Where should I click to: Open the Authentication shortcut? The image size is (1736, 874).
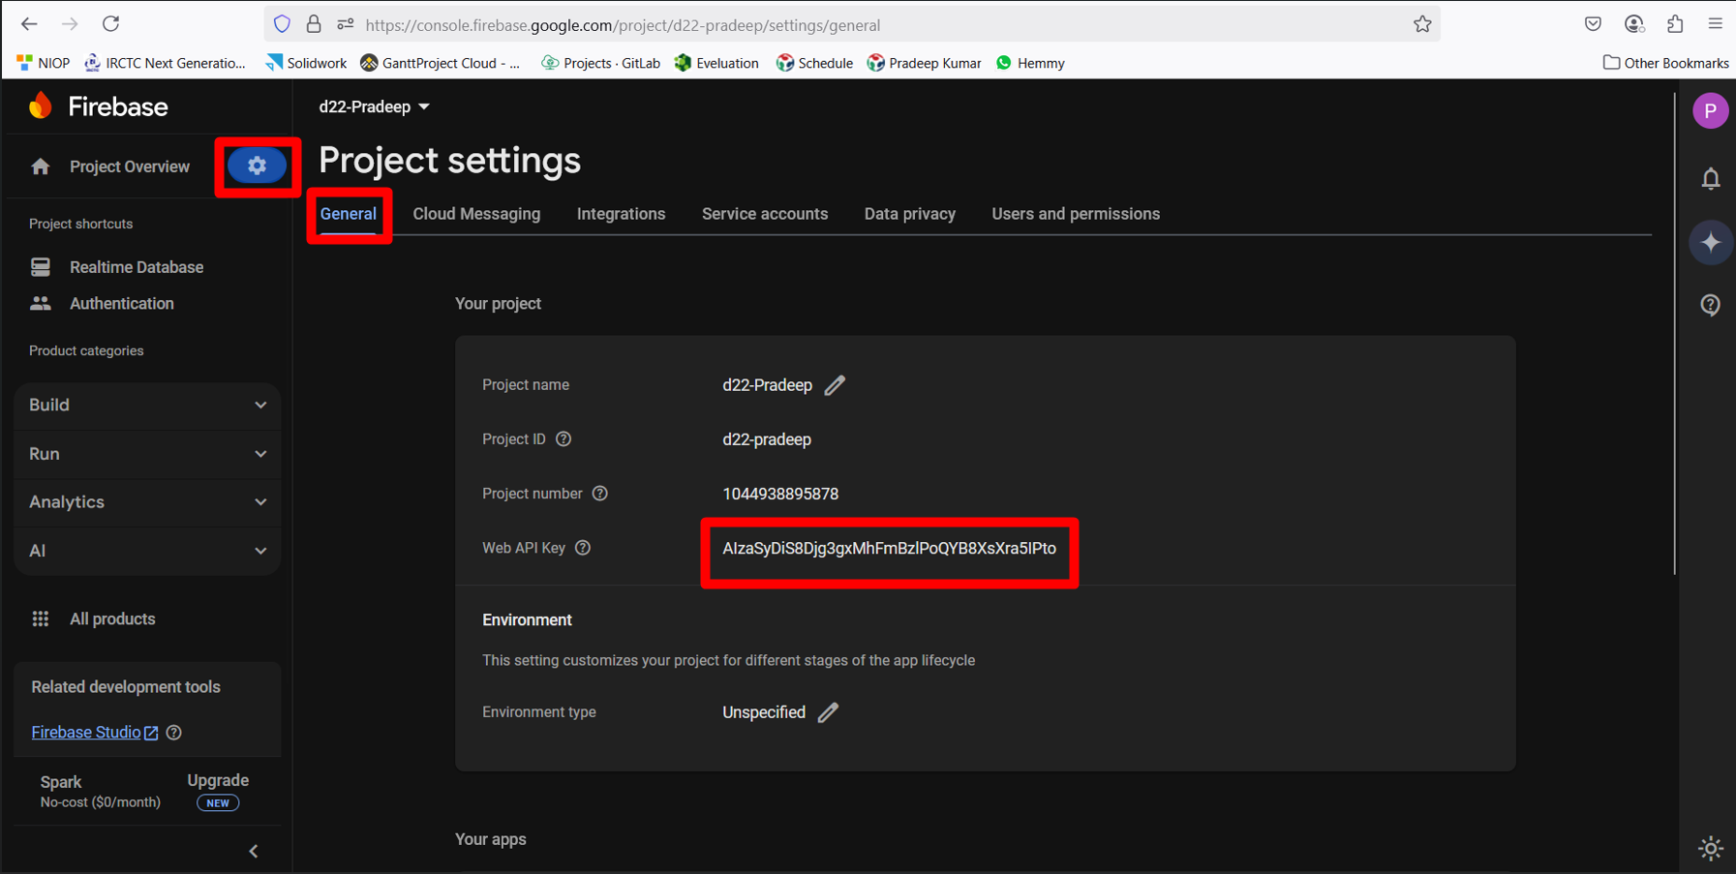[122, 304]
